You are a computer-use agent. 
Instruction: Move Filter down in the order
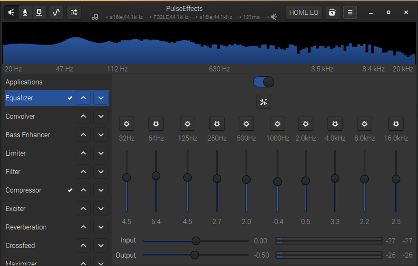coord(101,171)
